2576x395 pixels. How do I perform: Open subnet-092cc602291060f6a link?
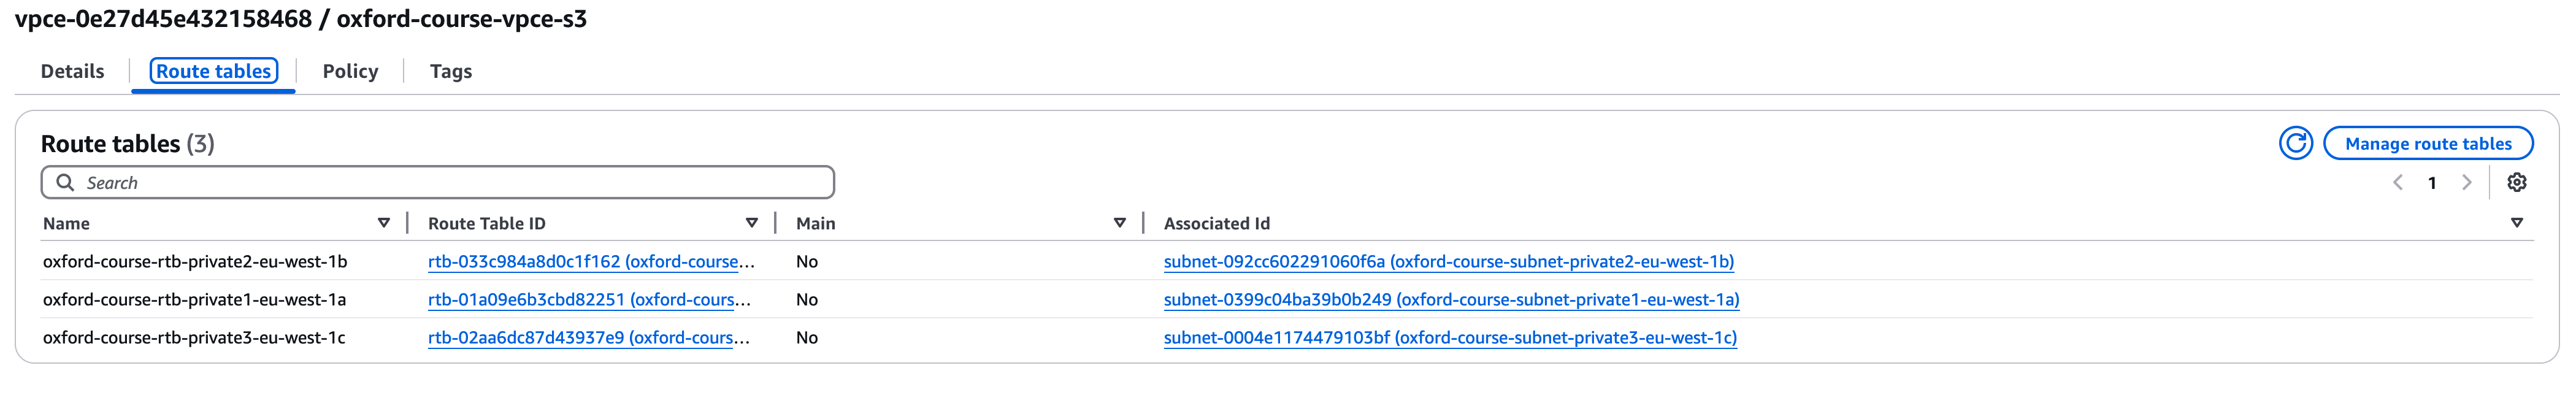1447,261
